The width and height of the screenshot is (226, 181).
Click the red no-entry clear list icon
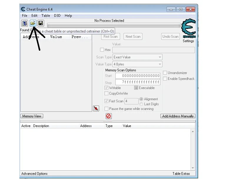click(x=108, y=116)
